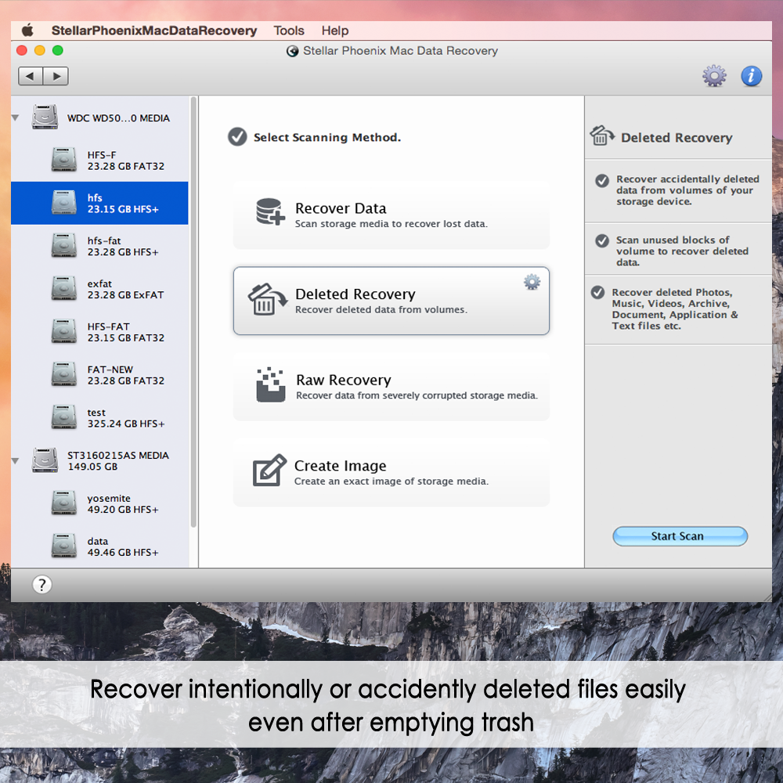The image size is (783, 783).
Task: Open Deleted Recovery advanced settings gear
Action: 532,282
